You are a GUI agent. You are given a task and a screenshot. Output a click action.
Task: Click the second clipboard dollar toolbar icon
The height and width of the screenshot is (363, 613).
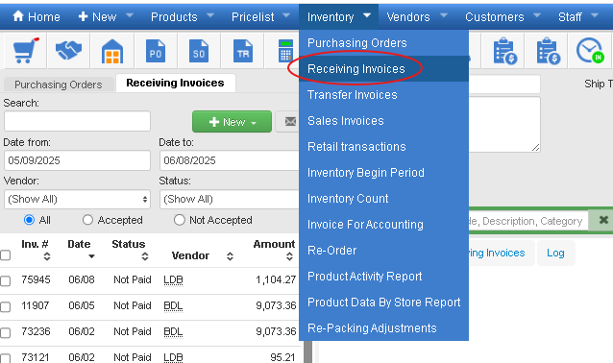548,51
